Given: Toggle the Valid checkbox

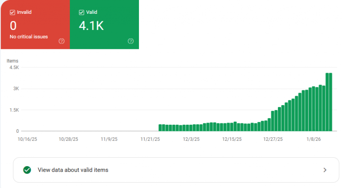Looking at the screenshot, I should pos(81,12).
